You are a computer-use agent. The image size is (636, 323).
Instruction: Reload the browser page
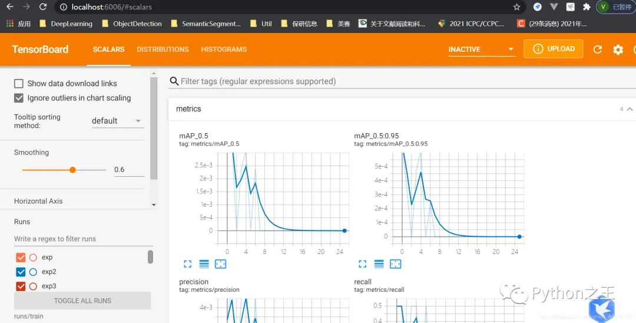pyautogui.click(x=42, y=7)
